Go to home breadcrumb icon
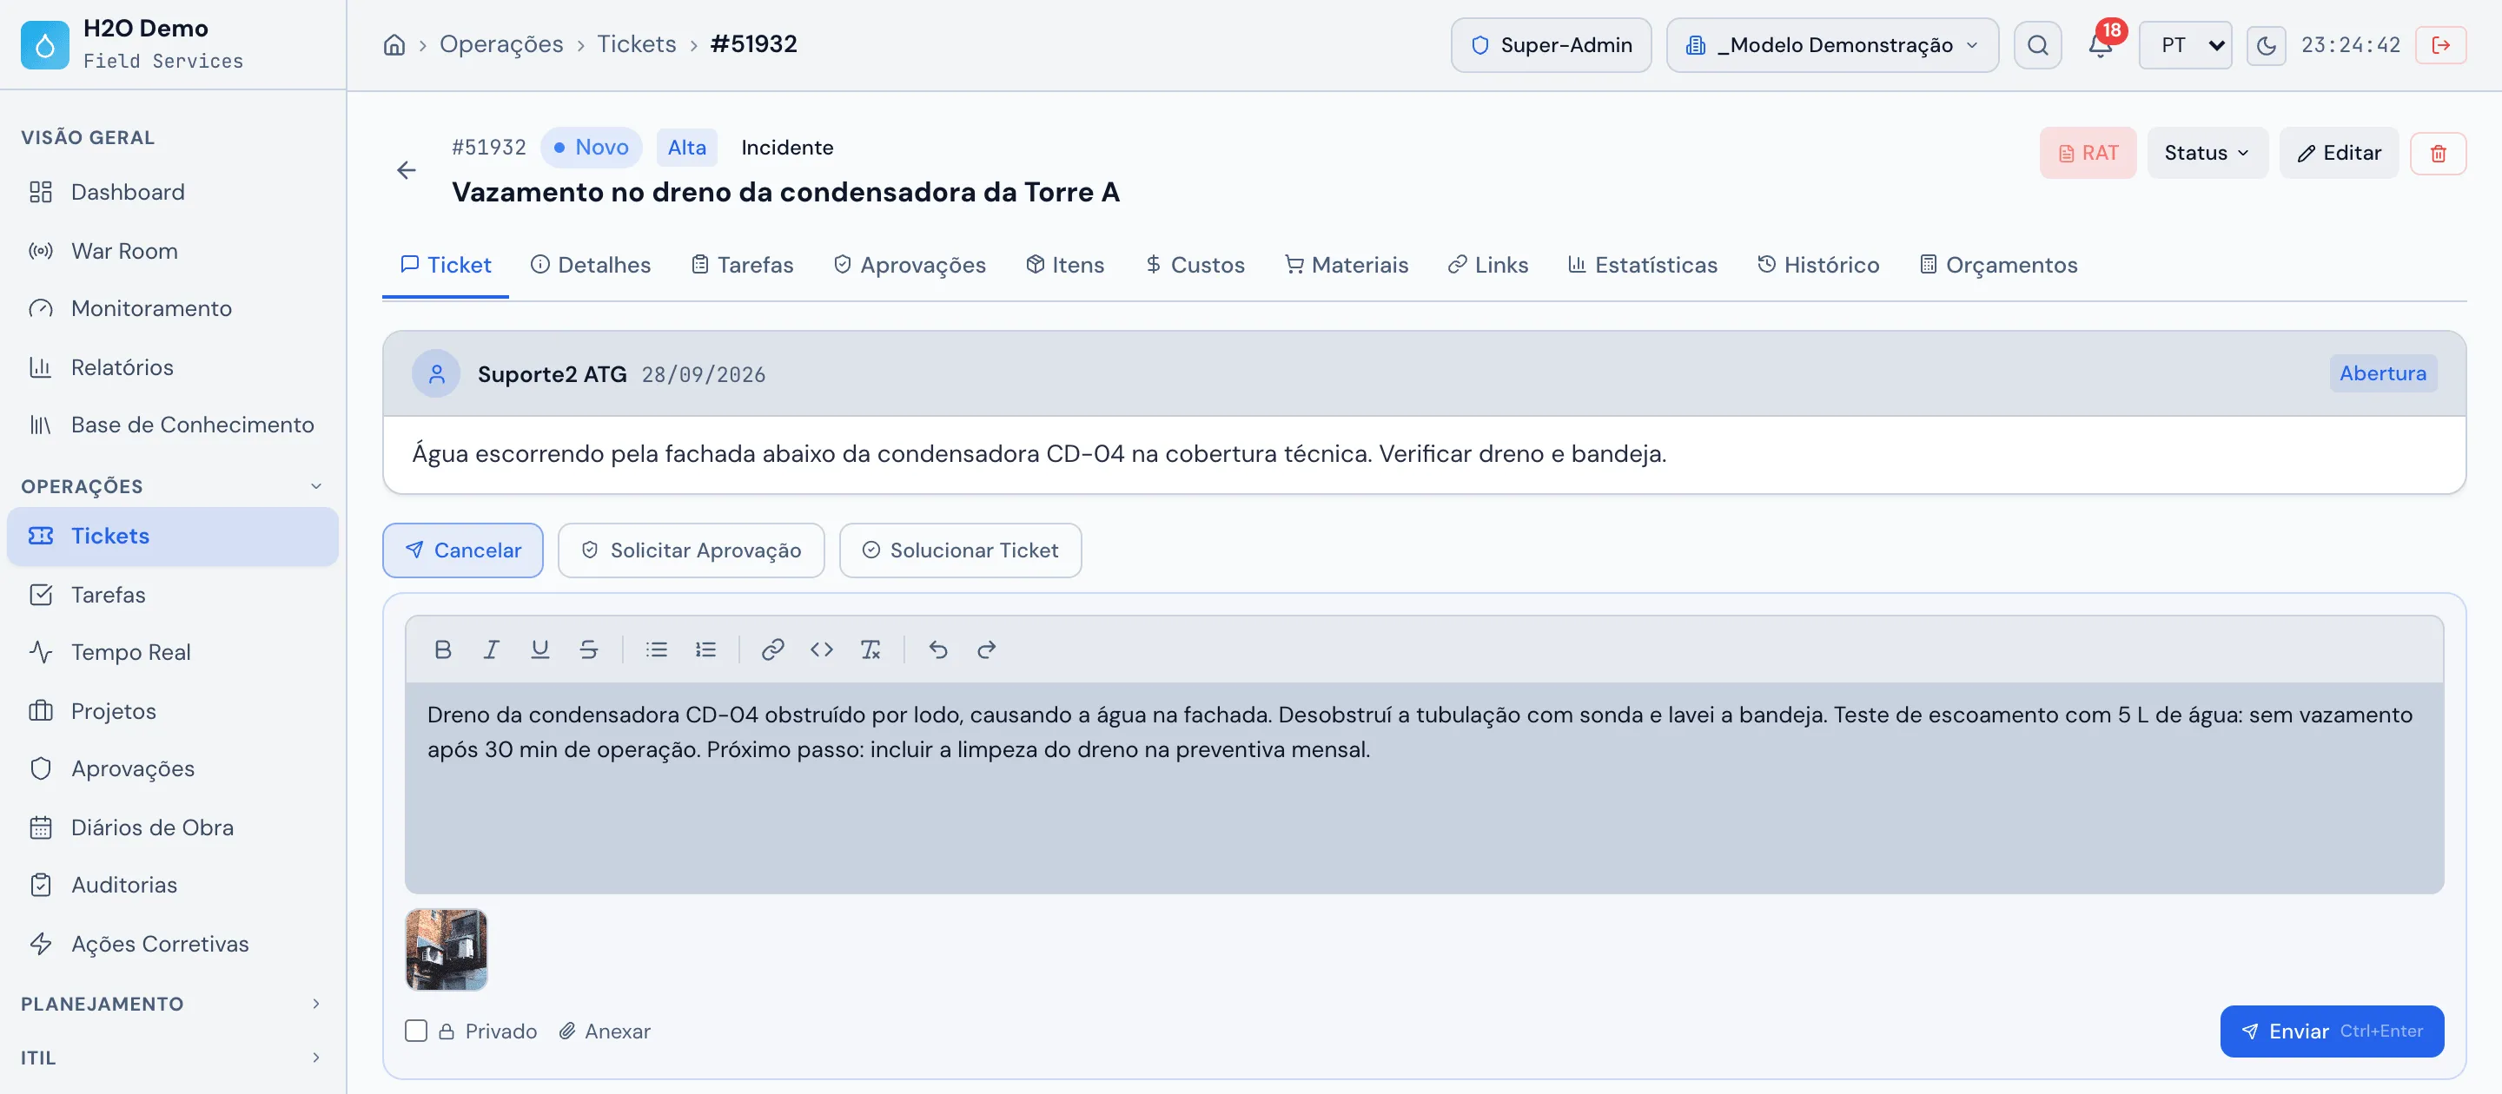Screen dimensions: 2502x1094 (x=394, y=44)
